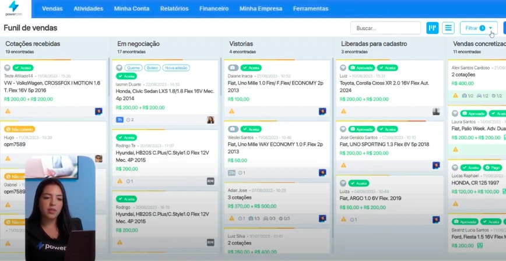This screenshot has width=506, height=261.
Task: Click the Quente tag on Iasmin card
Action: coord(133,68)
